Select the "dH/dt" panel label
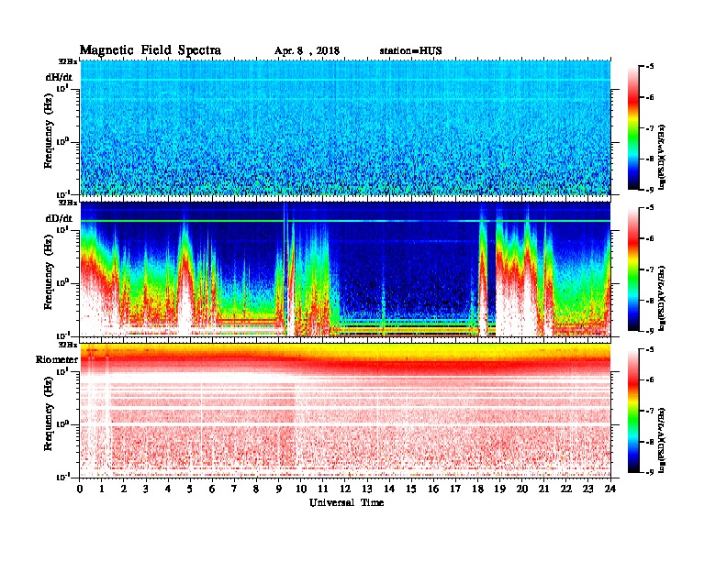Image resolution: width=727 pixels, height=561 pixels. pos(59,77)
